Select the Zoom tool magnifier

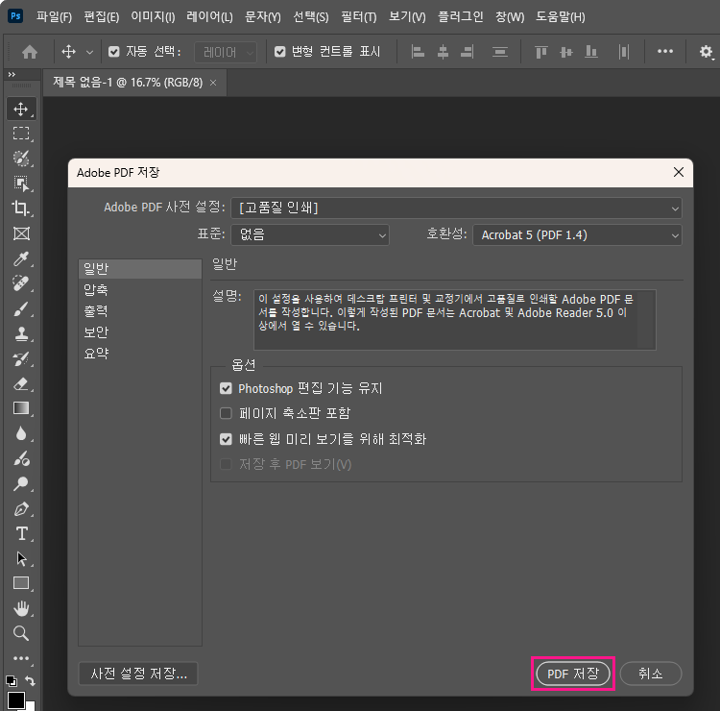pyautogui.click(x=21, y=633)
